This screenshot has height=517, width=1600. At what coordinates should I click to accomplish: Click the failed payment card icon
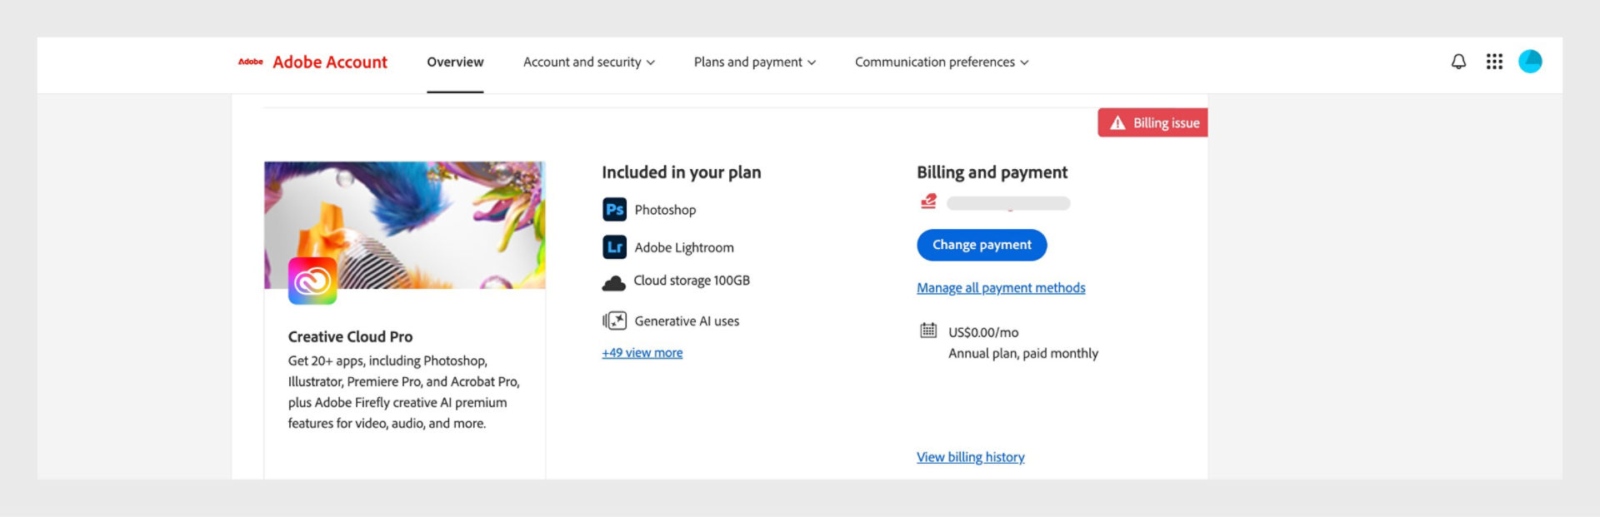tap(928, 201)
